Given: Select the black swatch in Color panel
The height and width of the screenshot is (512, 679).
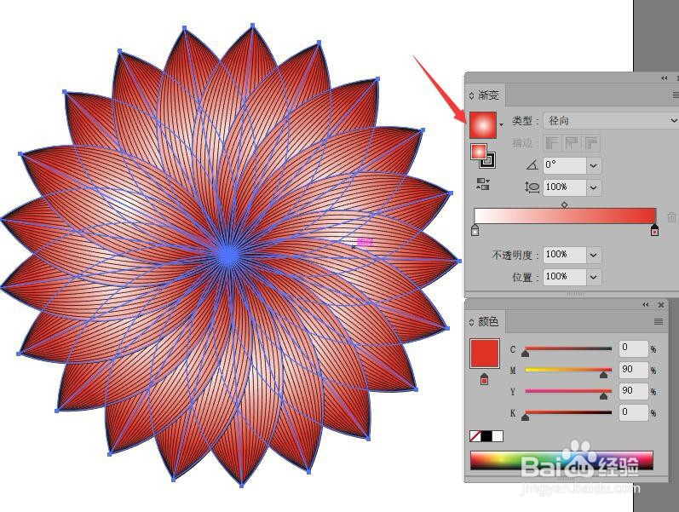Looking at the screenshot, I should (486, 436).
